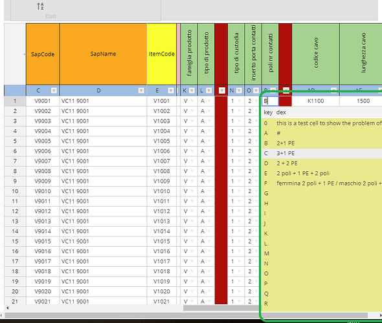Viewport: 382px width, 323px height.
Task: Click the sort A-Z icon
Action: pyautogui.click(x=40, y=6)
